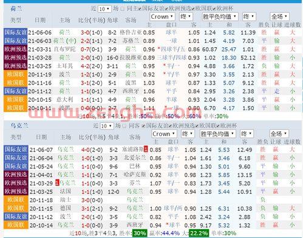Click the red card icon beside 塞浦路斯

(x=146, y=149)
